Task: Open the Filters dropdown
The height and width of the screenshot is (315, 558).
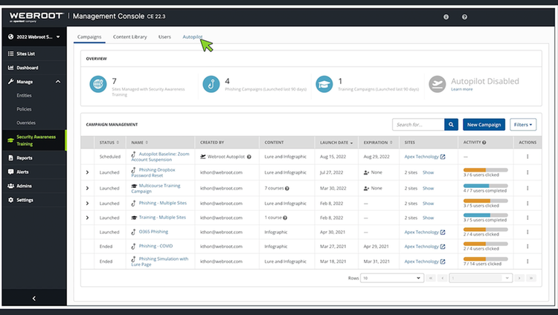Action: click(523, 124)
